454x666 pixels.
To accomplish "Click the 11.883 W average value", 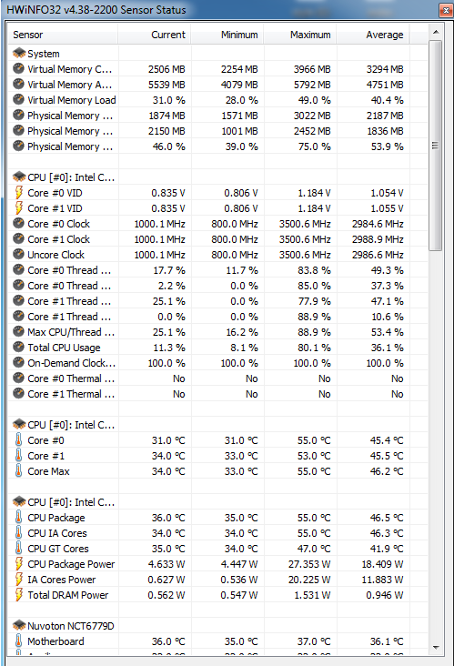I will [383, 580].
